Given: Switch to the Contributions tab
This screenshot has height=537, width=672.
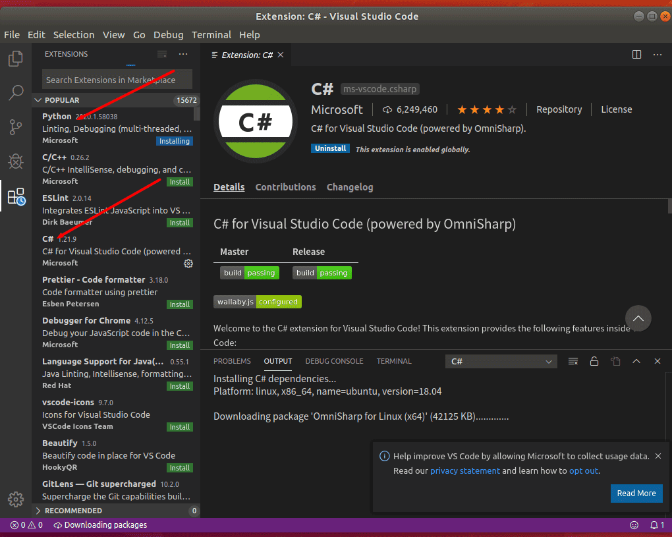Looking at the screenshot, I should [x=285, y=187].
